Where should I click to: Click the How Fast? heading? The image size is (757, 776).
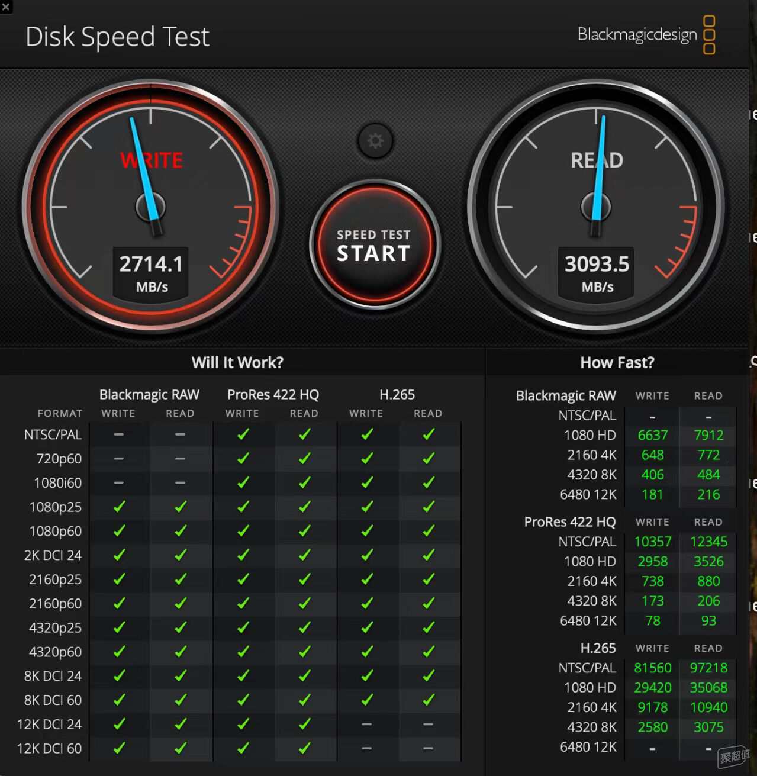617,362
